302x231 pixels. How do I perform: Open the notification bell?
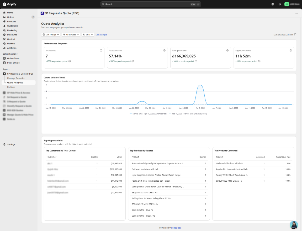[x=279, y=4]
